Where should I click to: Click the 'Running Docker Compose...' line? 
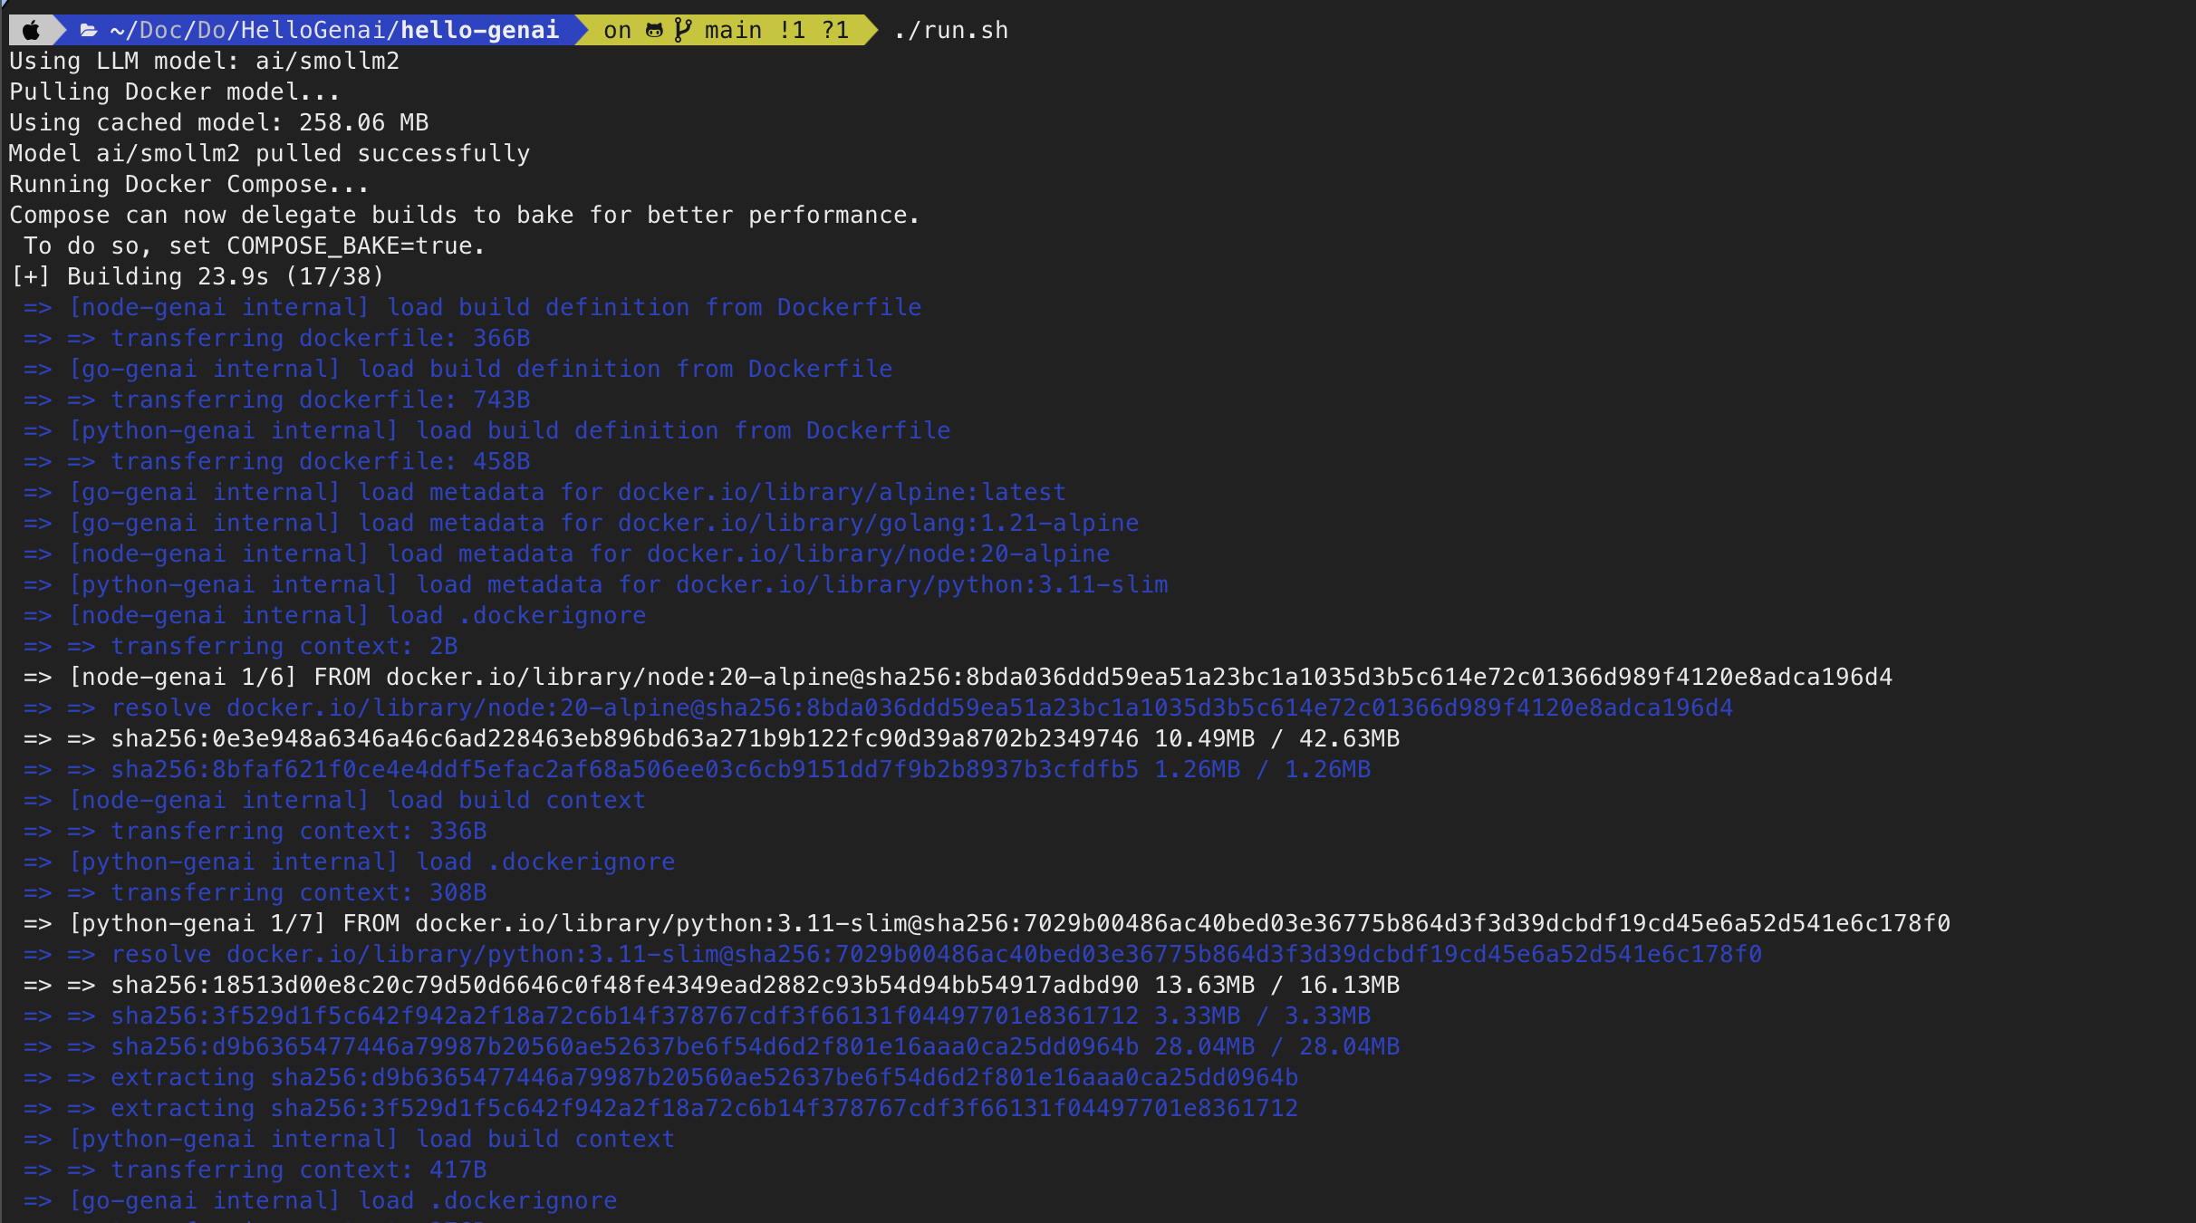pyautogui.click(x=188, y=185)
